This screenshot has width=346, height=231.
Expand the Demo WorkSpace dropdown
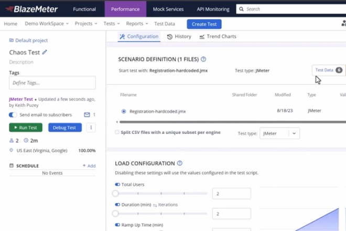click(x=47, y=24)
